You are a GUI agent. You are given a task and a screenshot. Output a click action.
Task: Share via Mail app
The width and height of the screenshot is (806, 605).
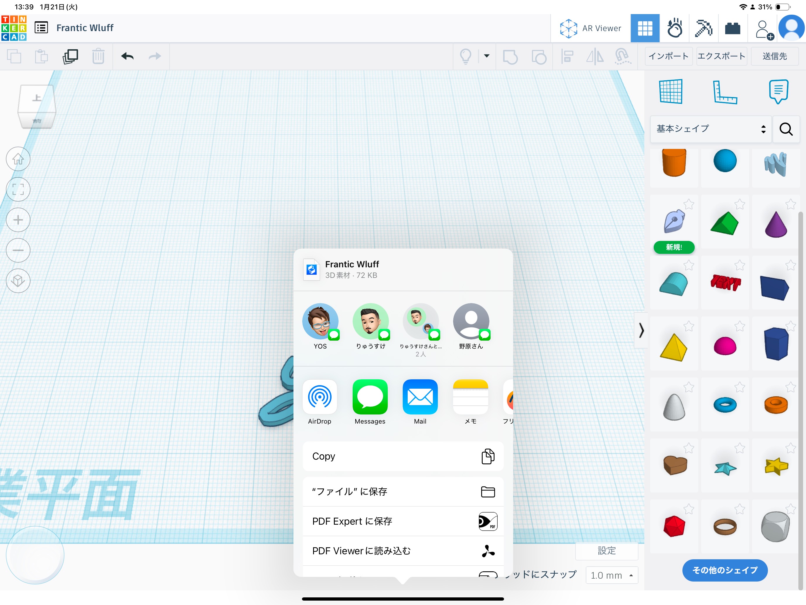click(x=420, y=402)
